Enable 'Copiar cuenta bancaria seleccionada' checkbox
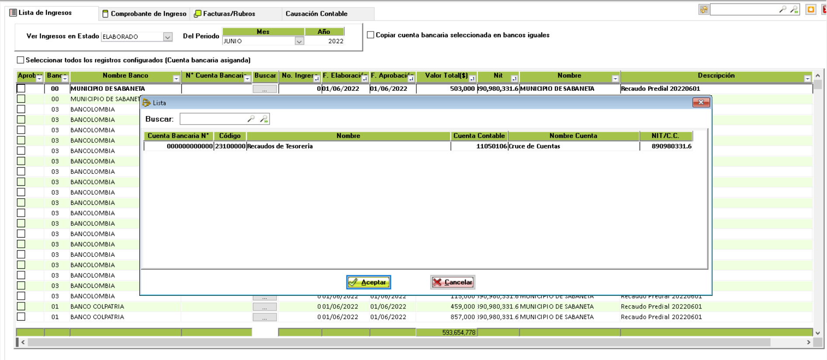The image size is (827, 360). click(370, 35)
